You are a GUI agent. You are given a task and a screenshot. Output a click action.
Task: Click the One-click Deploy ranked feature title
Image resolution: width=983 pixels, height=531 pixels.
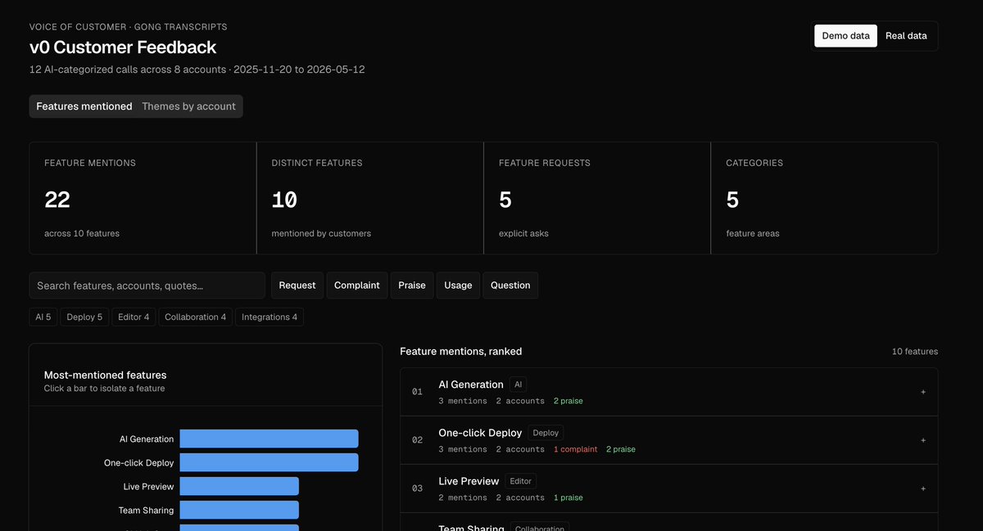click(x=480, y=433)
